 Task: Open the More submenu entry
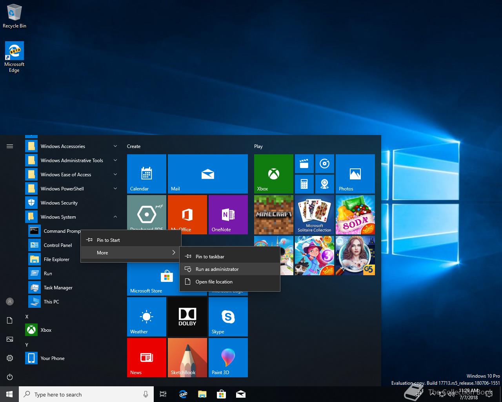131,252
